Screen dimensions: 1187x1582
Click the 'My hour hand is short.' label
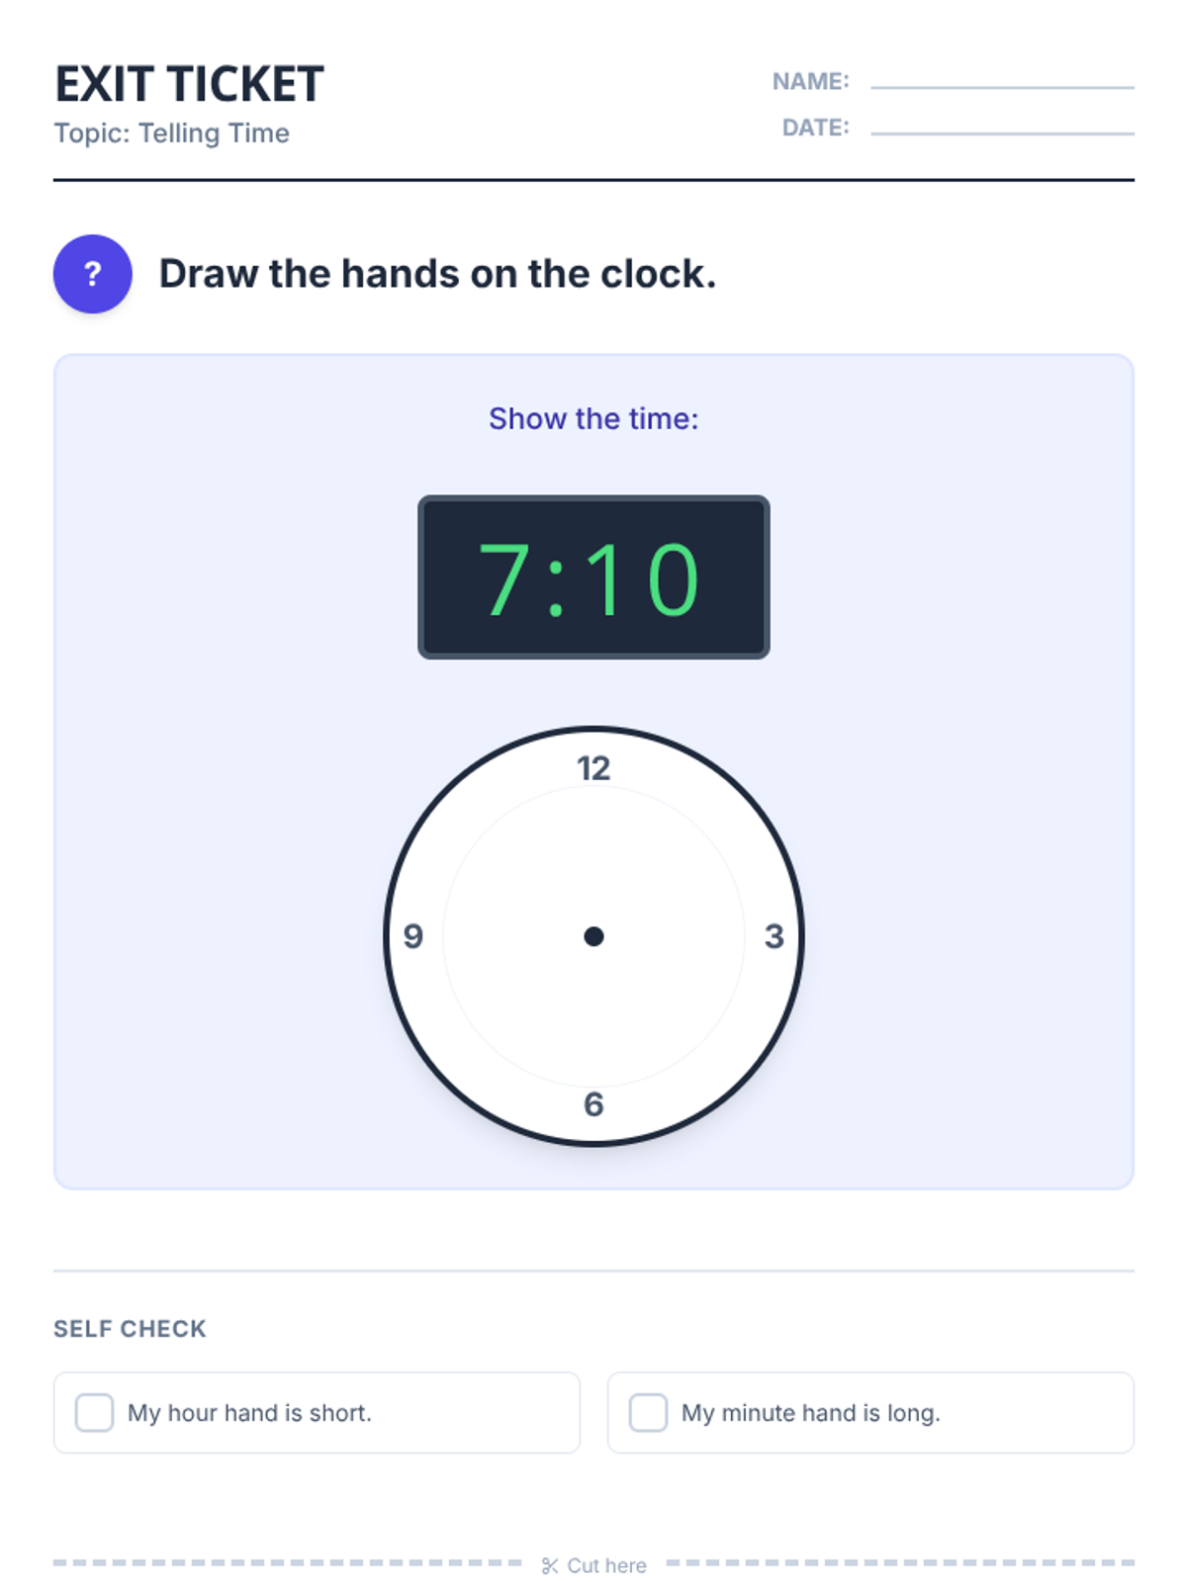coord(249,1413)
